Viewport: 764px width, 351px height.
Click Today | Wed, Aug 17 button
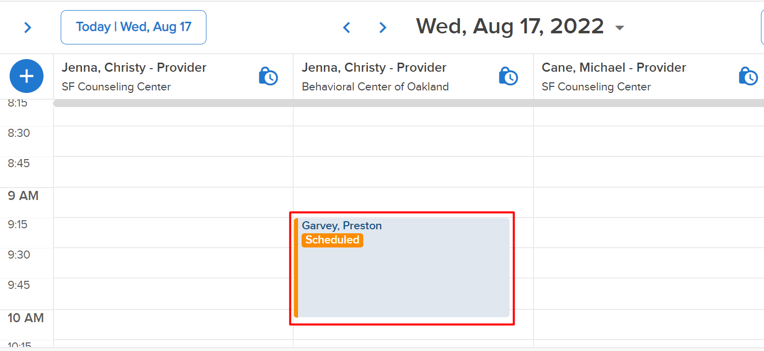[134, 27]
